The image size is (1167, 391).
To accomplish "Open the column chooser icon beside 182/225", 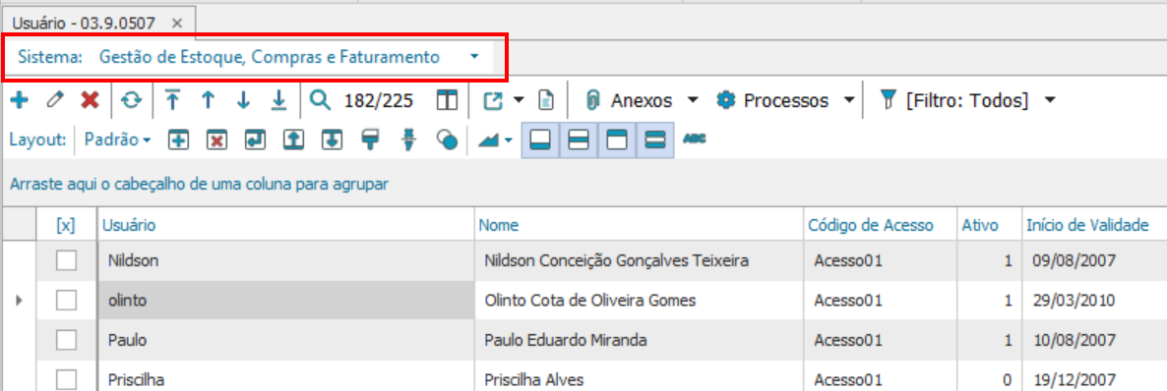I will 447,100.
